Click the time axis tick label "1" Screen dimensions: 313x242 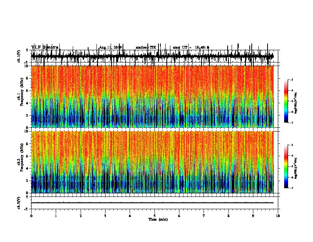pyautogui.click(x=56, y=216)
